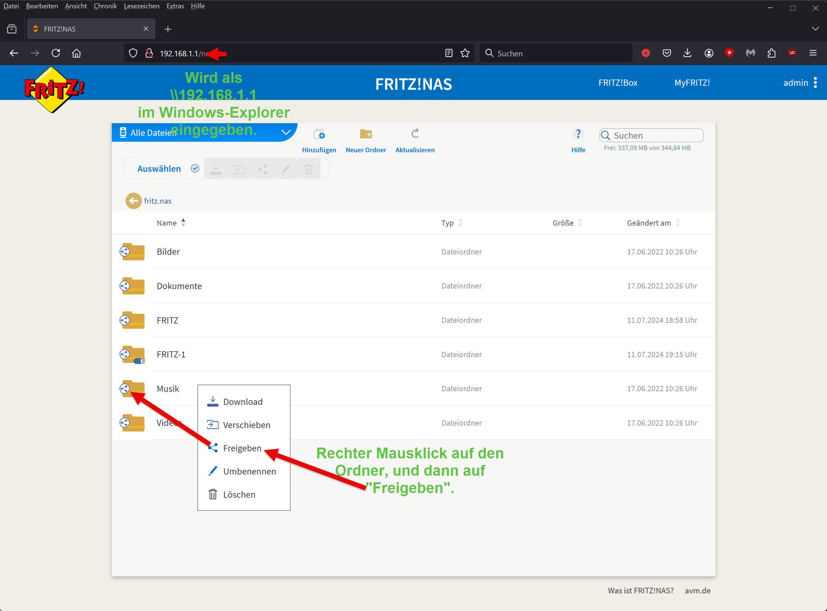Click the Musik folder share icon
The width and height of the screenshot is (827, 611).
tap(124, 389)
